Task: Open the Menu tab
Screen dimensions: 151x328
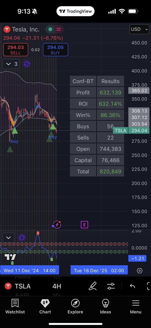Action: pos(136,306)
